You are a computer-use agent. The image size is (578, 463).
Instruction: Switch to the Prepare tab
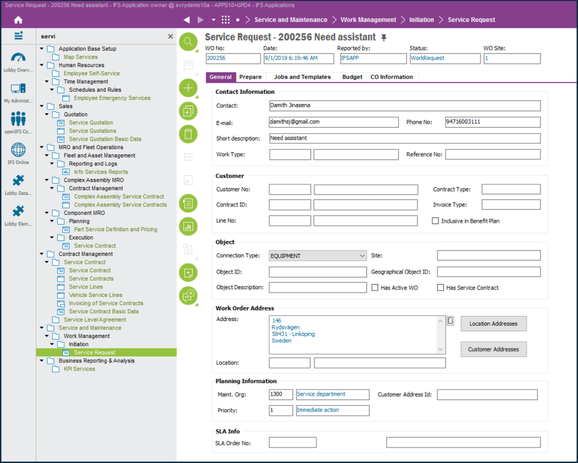tap(250, 77)
